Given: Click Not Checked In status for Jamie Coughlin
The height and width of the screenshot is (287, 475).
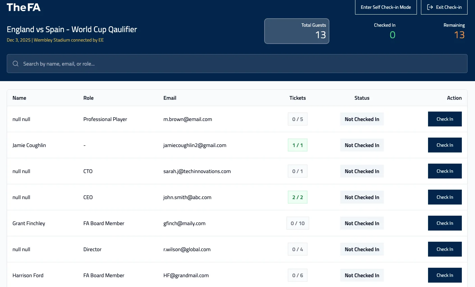Looking at the screenshot, I should [x=362, y=145].
